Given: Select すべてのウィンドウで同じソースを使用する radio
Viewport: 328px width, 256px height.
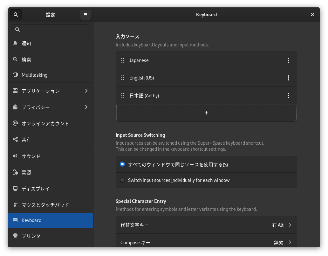Looking at the screenshot, I should [x=122, y=164].
